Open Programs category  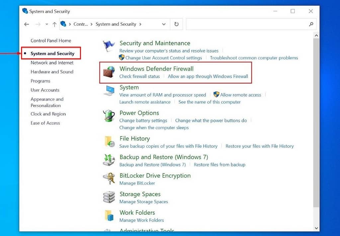click(40, 81)
